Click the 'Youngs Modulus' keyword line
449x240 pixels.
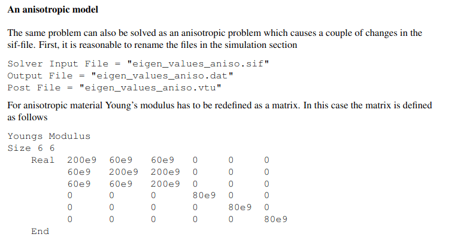[49, 136]
